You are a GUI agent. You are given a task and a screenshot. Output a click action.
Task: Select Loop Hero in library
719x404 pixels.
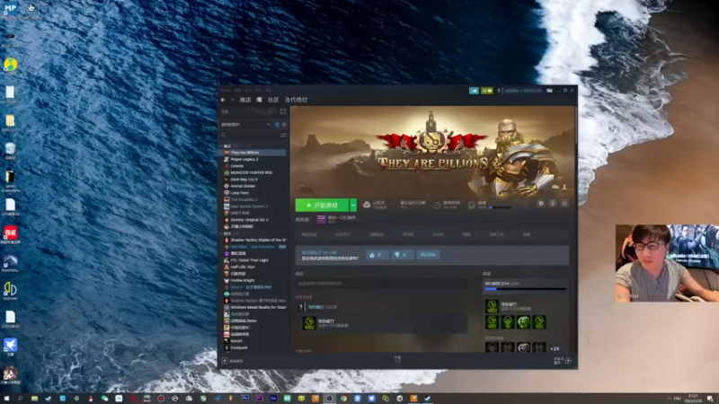point(253,193)
